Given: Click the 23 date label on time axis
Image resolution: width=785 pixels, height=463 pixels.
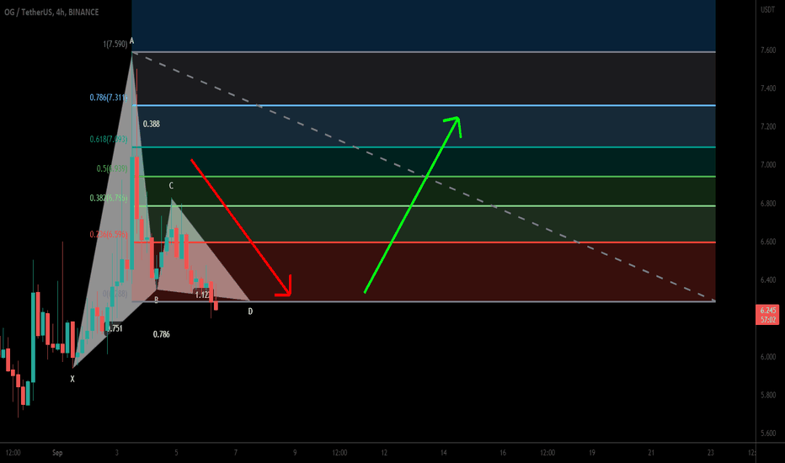Looking at the screenshot, I should coord(710,453).
